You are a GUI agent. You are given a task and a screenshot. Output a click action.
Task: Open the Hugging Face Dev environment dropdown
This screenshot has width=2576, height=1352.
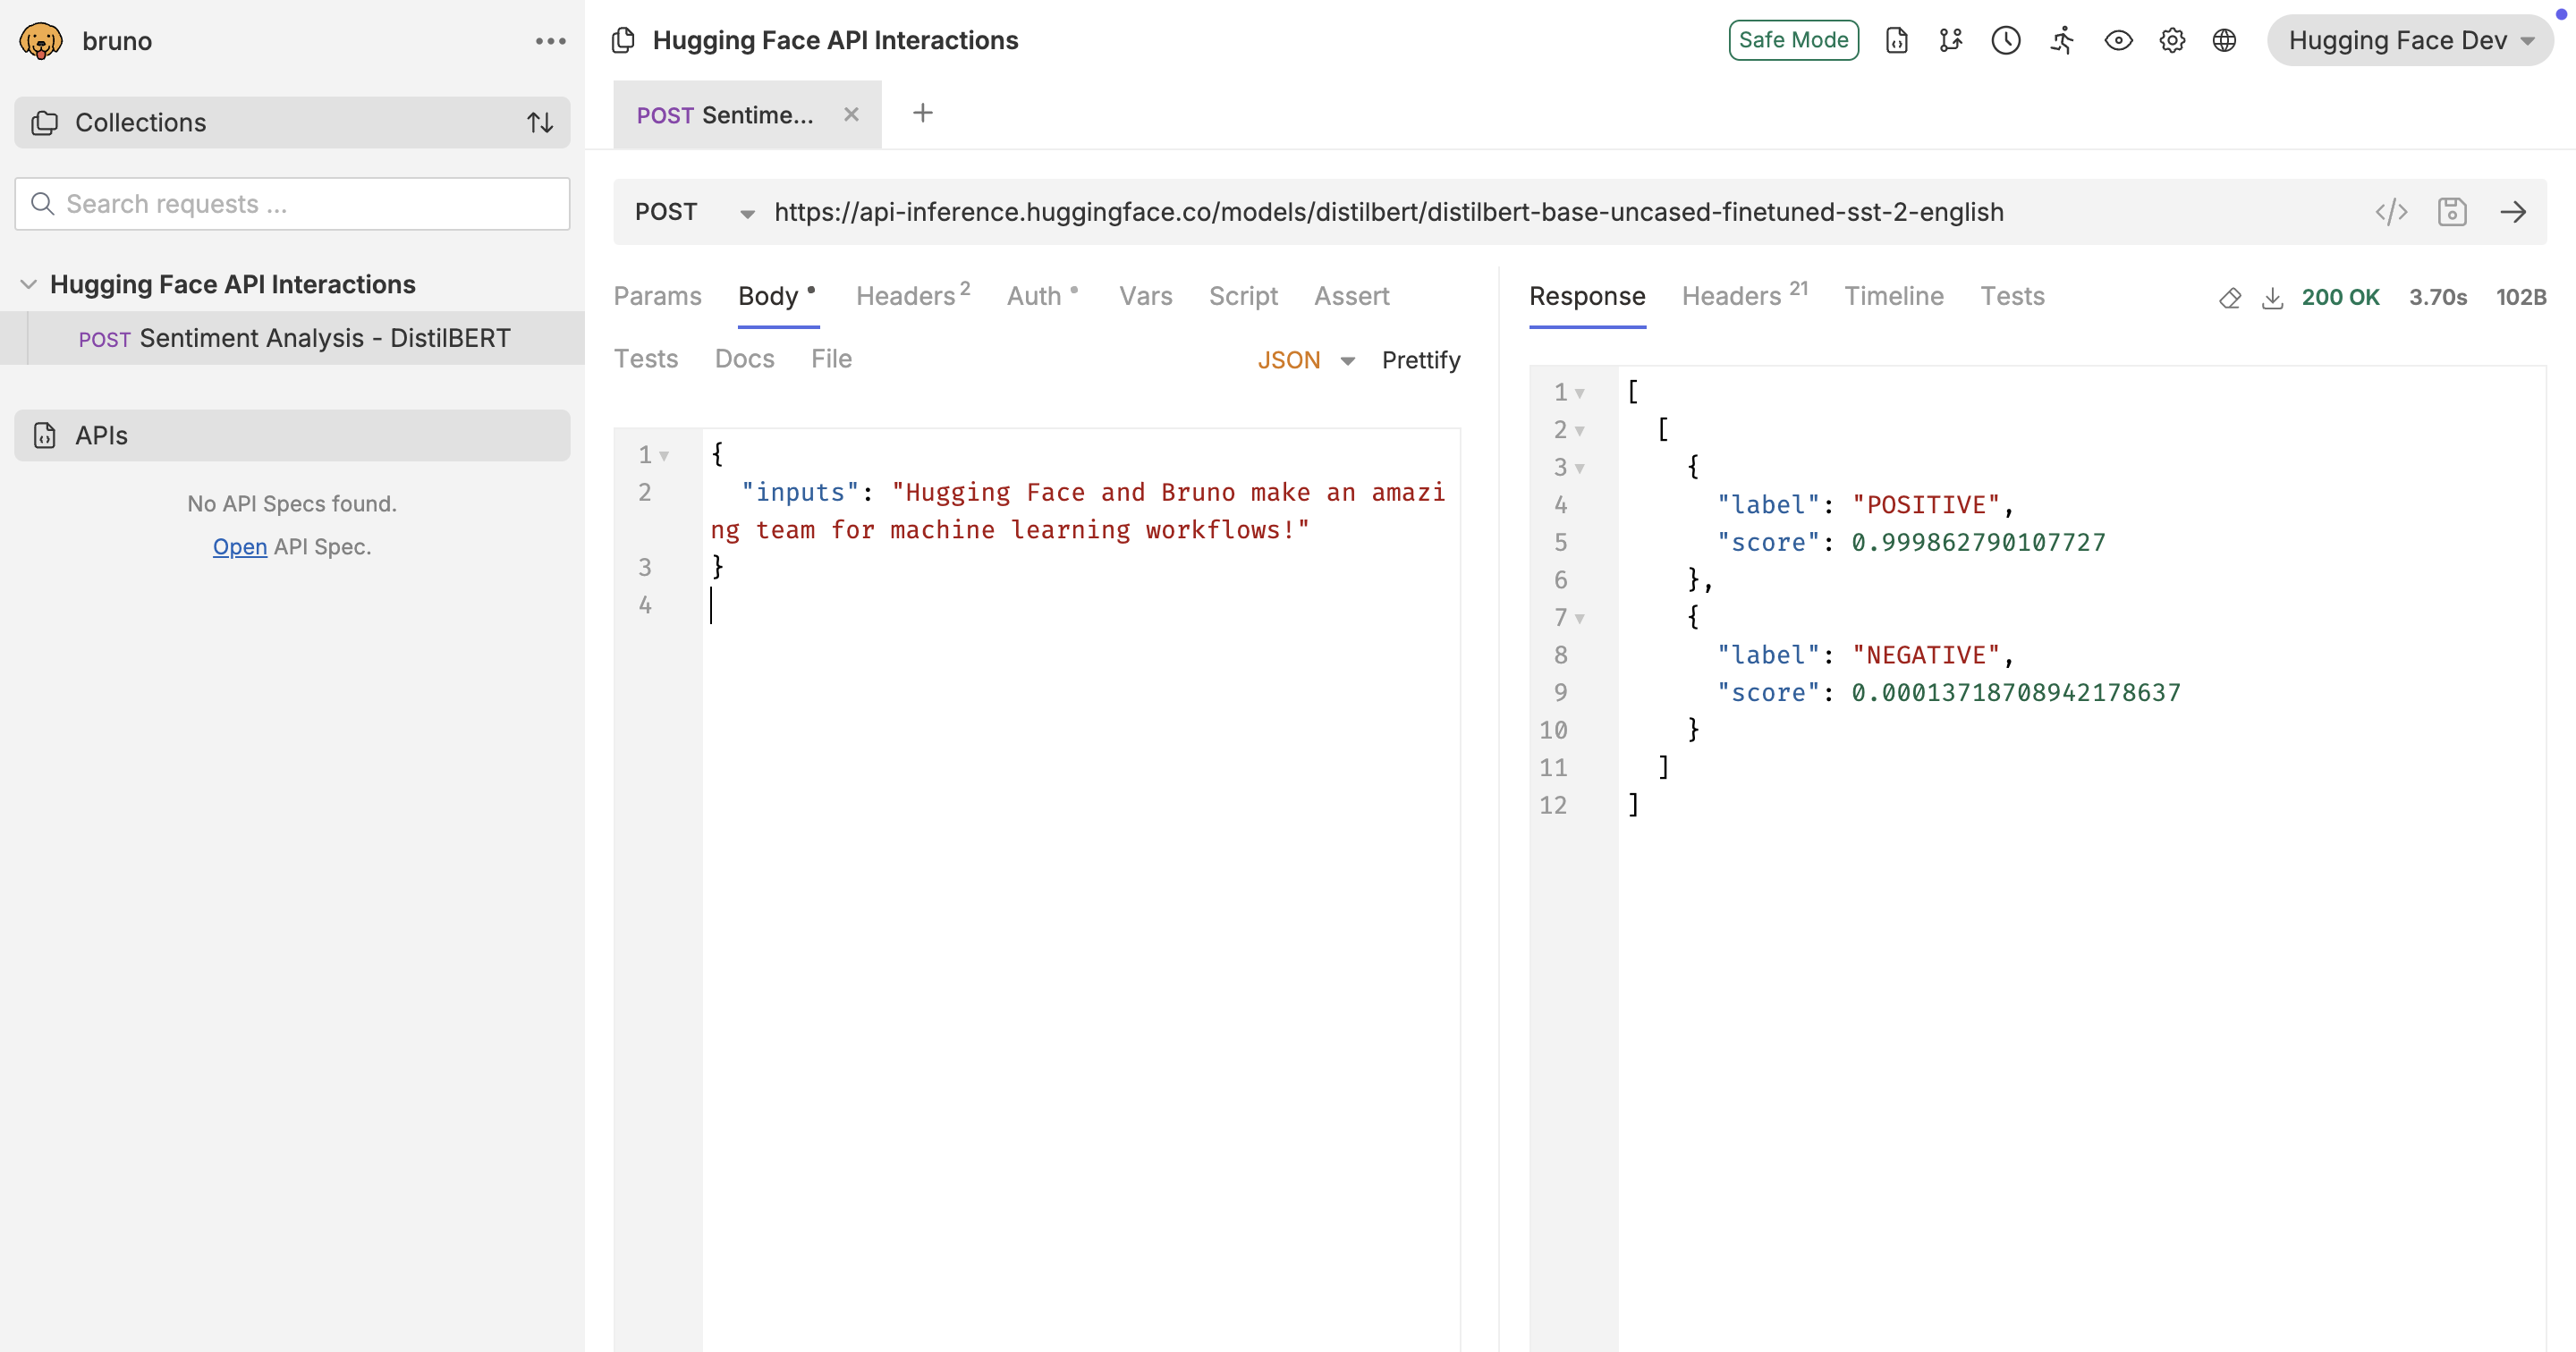2410,40
